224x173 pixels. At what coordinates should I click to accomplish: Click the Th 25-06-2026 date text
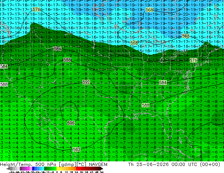click(x=149, y=165)
